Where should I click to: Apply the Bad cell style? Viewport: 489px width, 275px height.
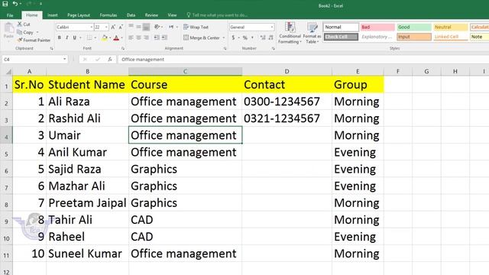pyautogui.click(x=377, y=27)
